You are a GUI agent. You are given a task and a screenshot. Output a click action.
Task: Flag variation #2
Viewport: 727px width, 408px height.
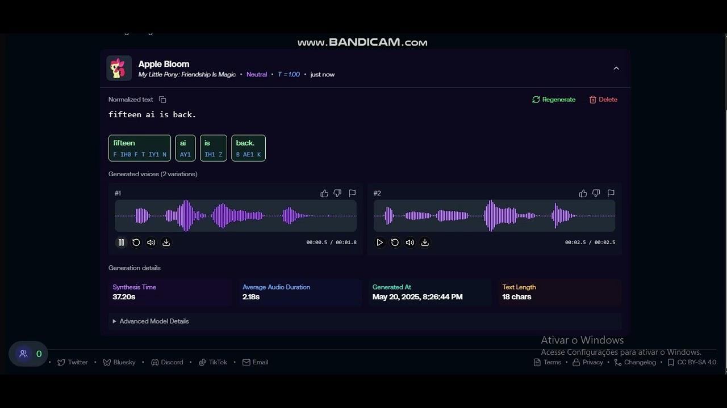[x=611, y=193]
